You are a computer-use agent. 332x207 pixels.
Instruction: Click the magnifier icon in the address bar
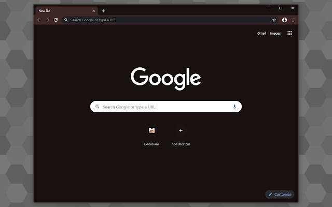pos(66,20)
